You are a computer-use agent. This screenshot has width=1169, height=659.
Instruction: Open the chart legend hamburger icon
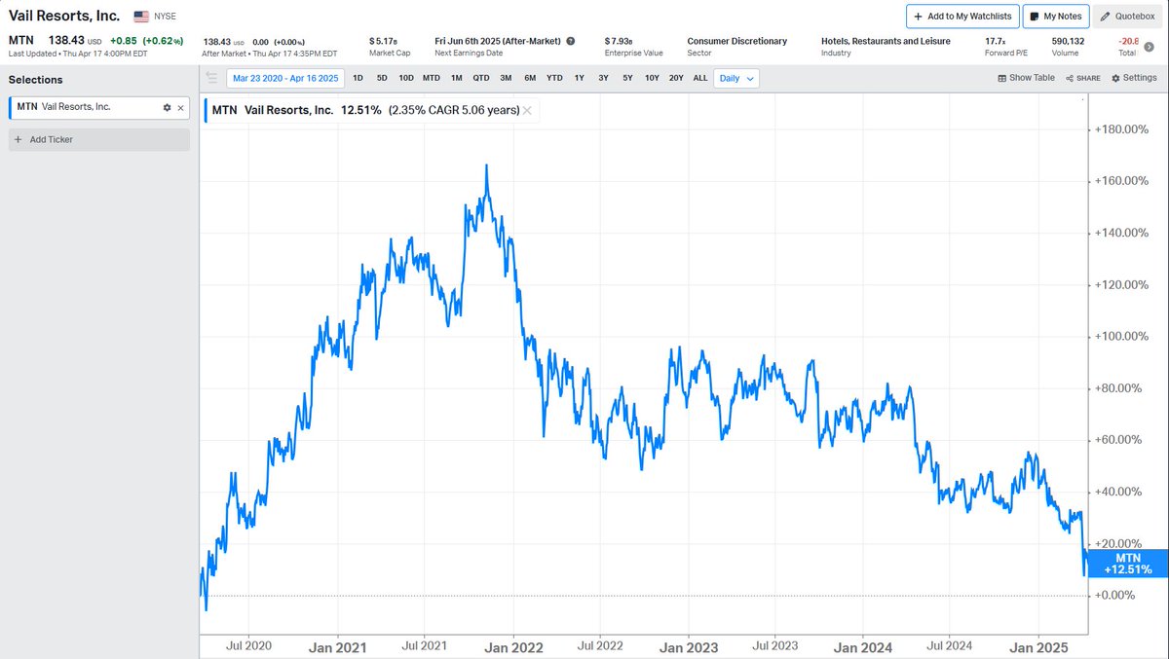[x=211, y=77]
